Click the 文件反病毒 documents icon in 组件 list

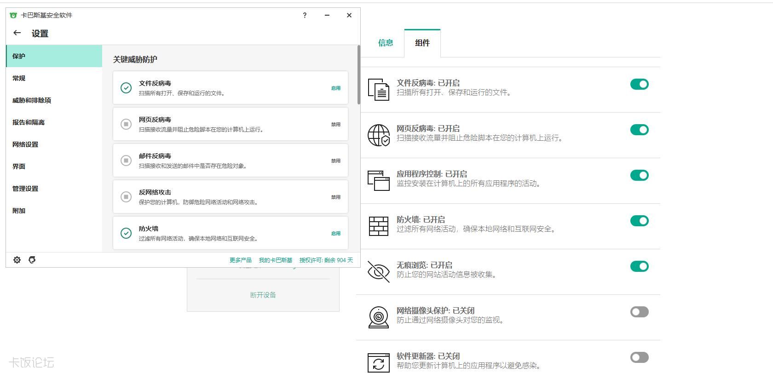(x=379, y=89)
